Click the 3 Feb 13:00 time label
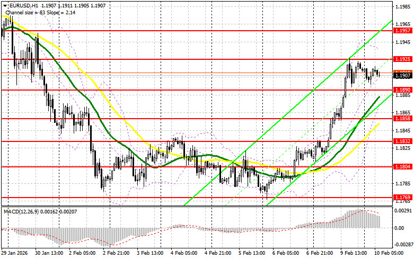The width and height of the screenshot is (414, 259). coord(150,253)
